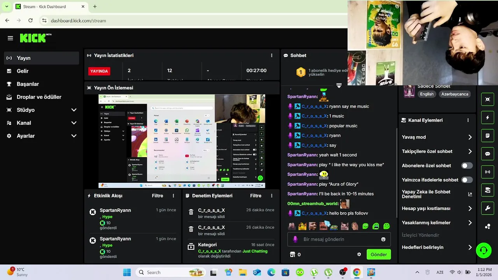Click the three-dots cluster icon in right rail

tap(487, 227)
